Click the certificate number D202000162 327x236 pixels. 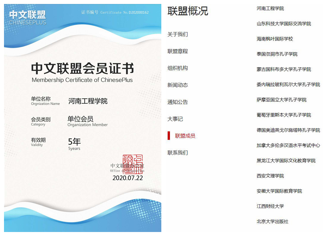(x=139, y=12)
